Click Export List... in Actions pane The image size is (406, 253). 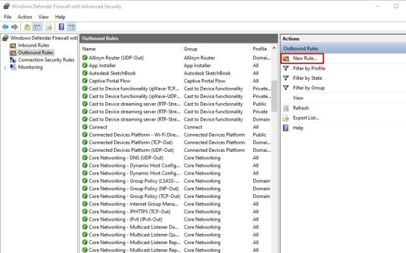[306, 118]
